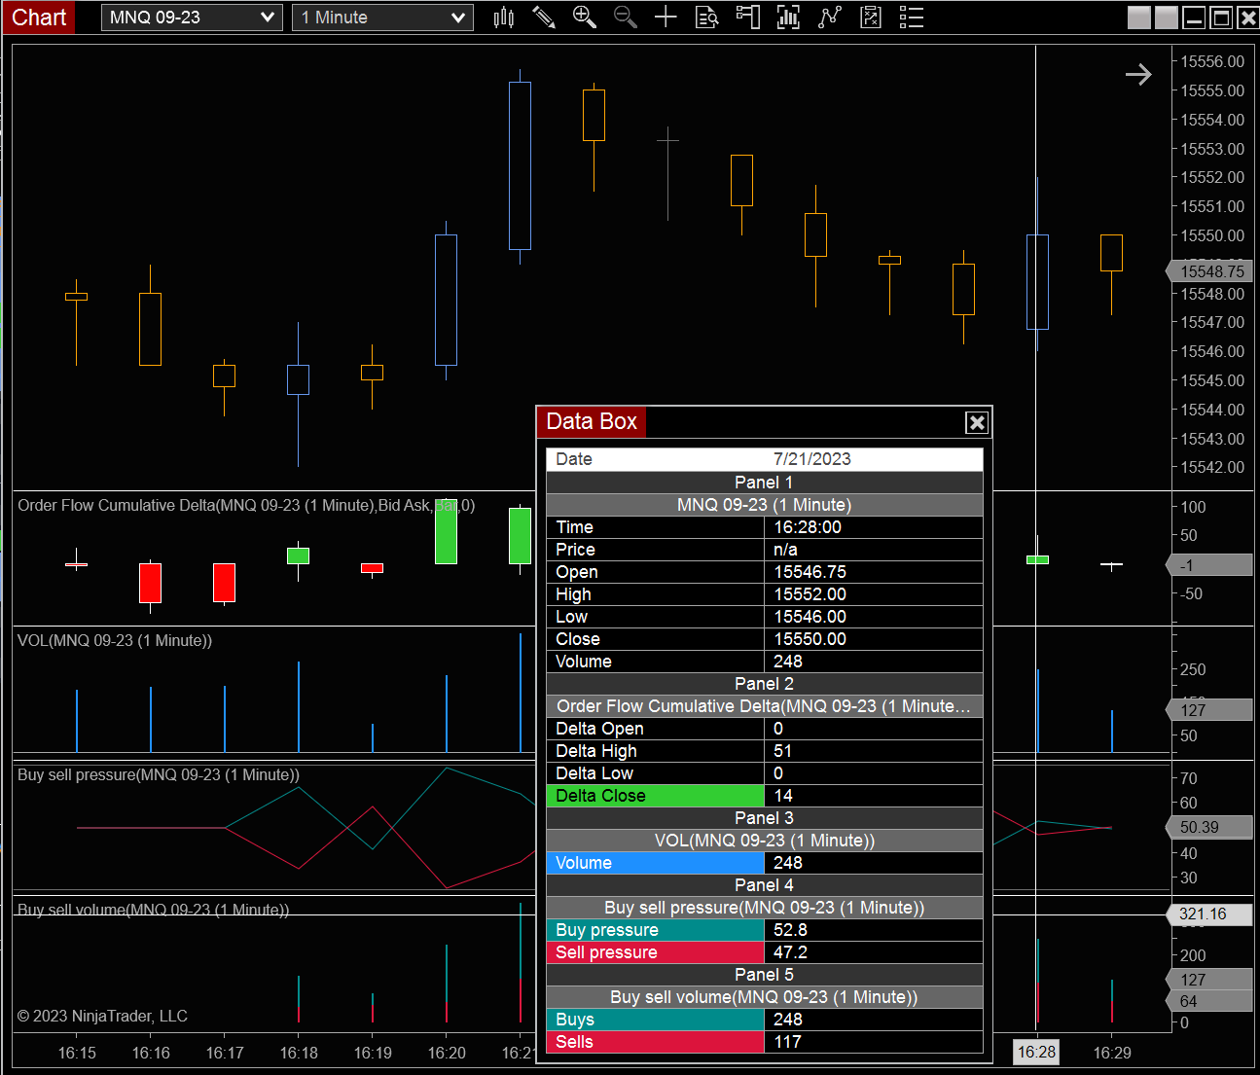1260x1075 pixels.
Task: Open the Data Box tool icon
Action: (707, 17)
